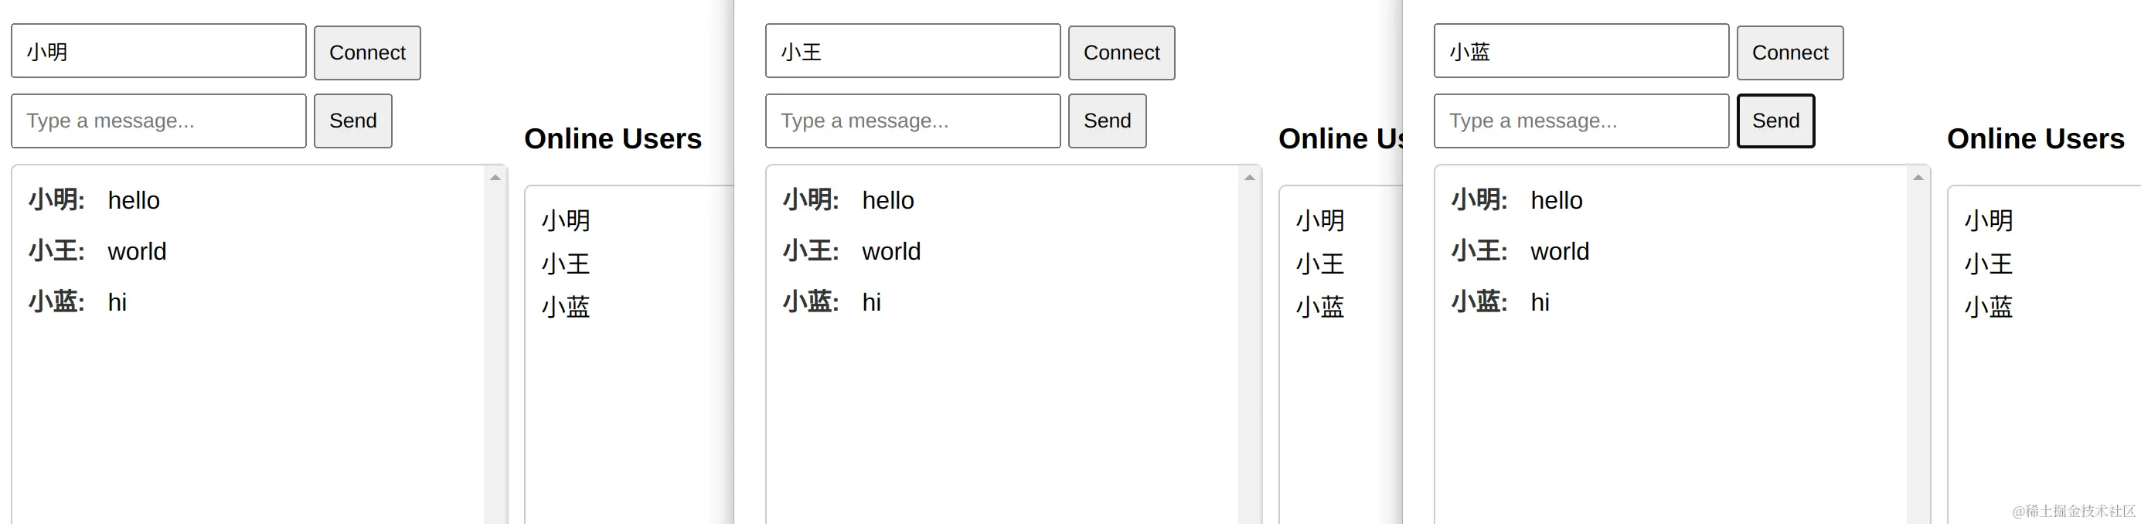Click sender name 小蓝: in 小蓝 window chat
Viewport: 2141px width, 524px height.
pos(1479,302)
